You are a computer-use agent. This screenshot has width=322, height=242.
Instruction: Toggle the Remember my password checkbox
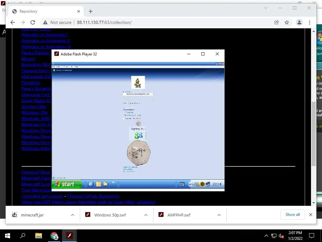(124, 115)
